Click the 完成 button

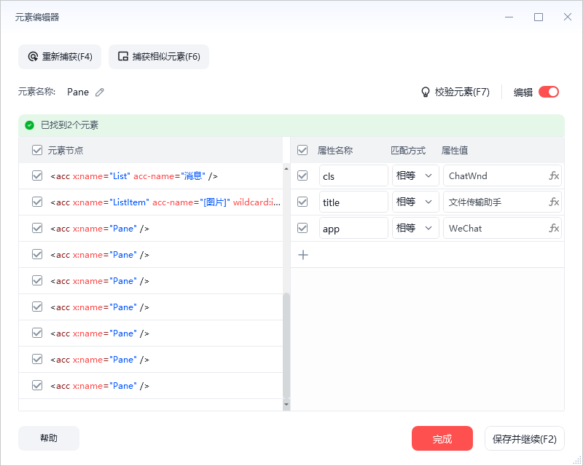click(442, 438)
